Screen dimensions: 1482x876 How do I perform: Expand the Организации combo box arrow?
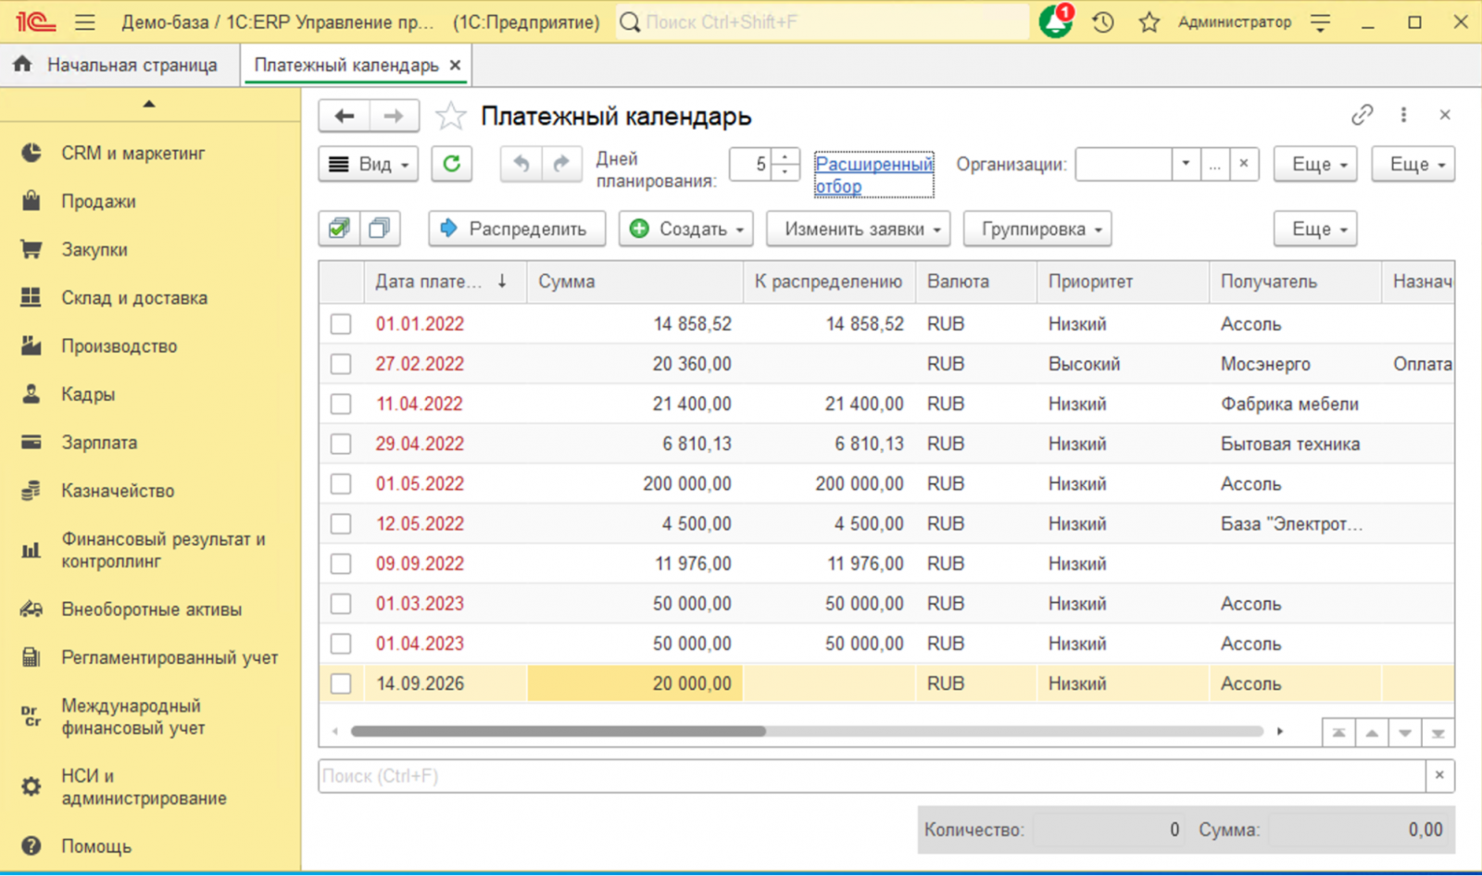(1186, 164)
